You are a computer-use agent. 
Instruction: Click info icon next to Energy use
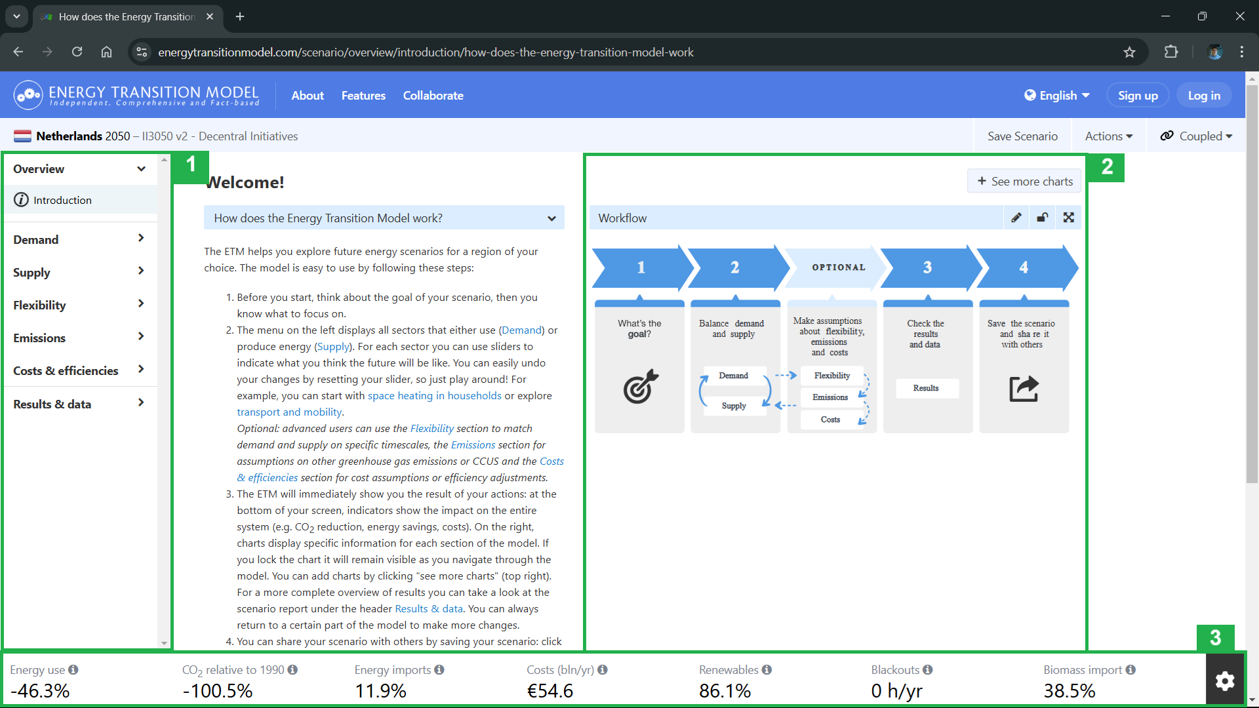pos(73,670)
